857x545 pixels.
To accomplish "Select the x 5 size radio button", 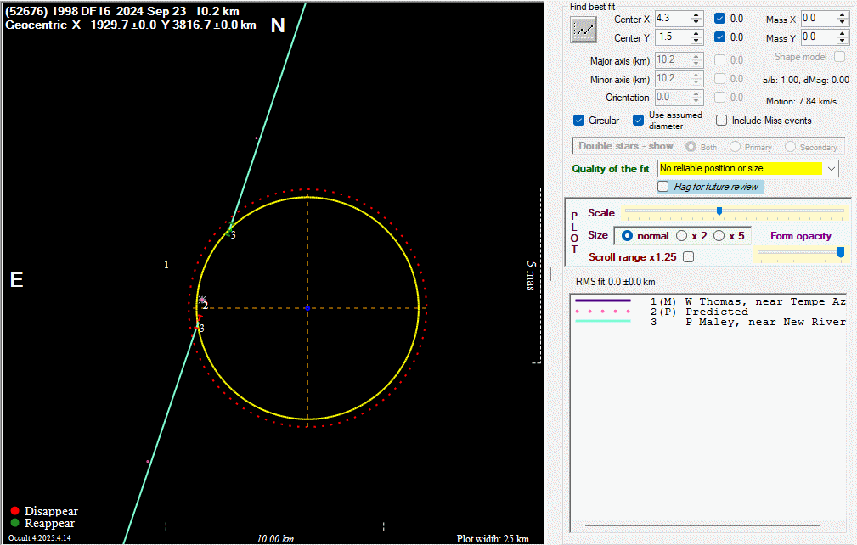I will click(x=719, y=236).
